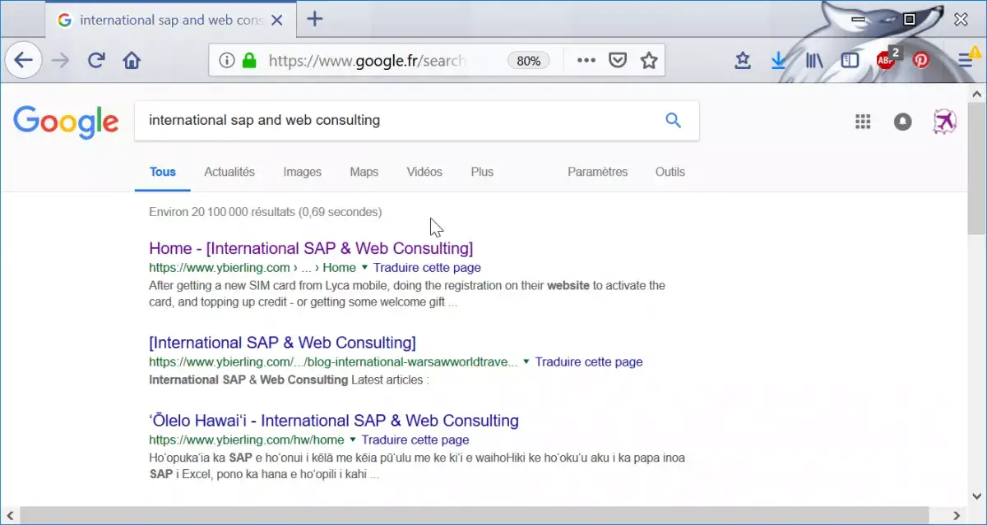This screenshot has width=987, height=525.
Task: Reload the current page
Action: 96,60
